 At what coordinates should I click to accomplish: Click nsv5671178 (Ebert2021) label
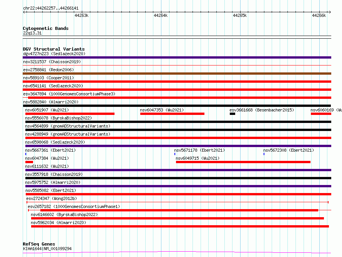(199, 150)
